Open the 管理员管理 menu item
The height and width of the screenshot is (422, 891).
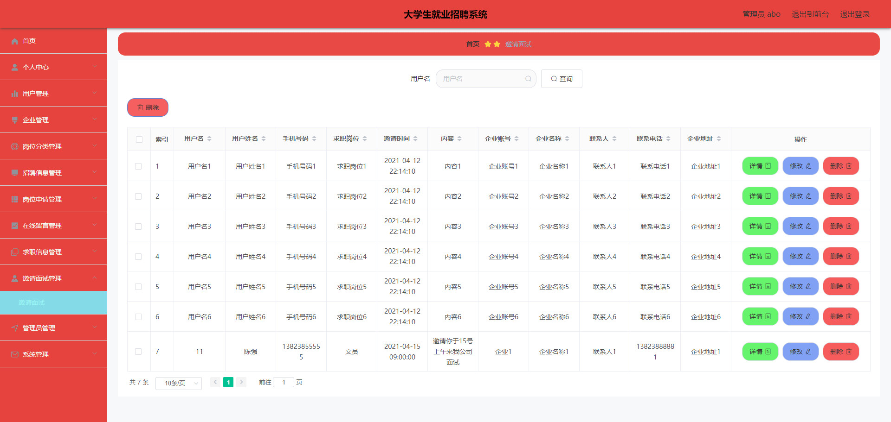coord(53,328)
